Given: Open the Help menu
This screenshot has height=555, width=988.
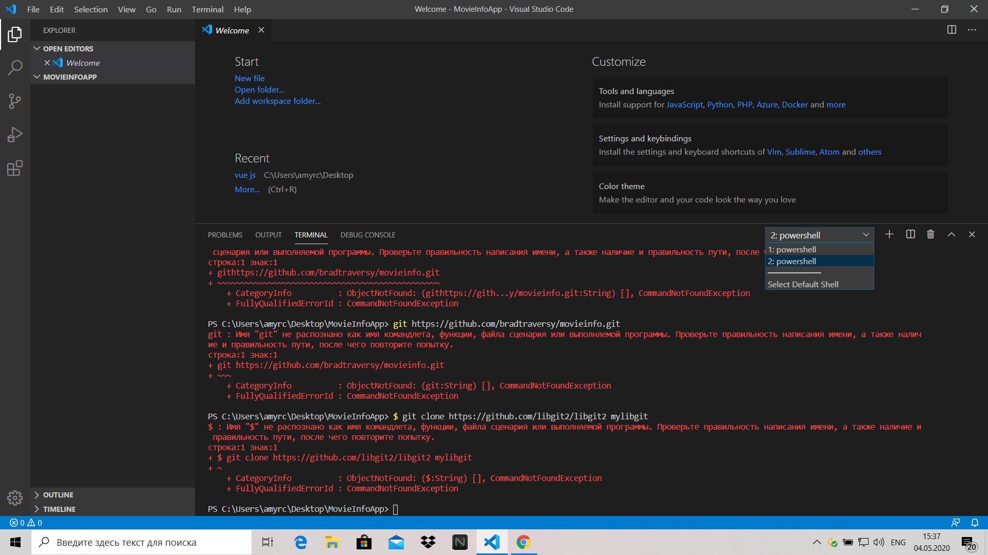Looking at the screenshot, I should [x=242, y=9].
